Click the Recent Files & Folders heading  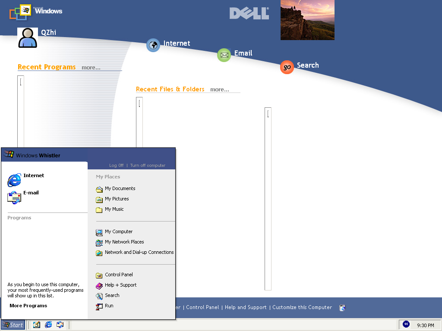pos(170,89)
